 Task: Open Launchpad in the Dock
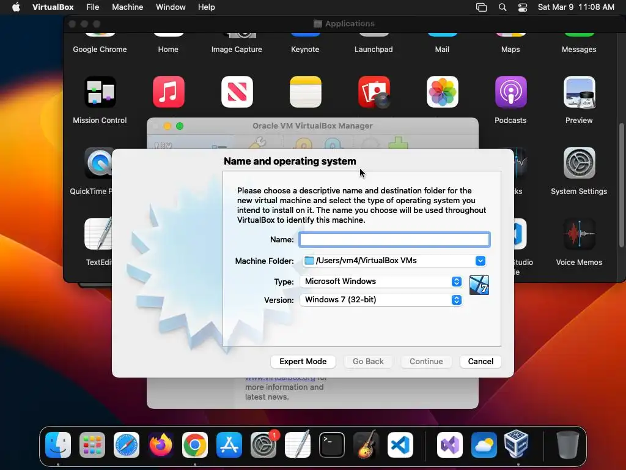click(92, 445)
